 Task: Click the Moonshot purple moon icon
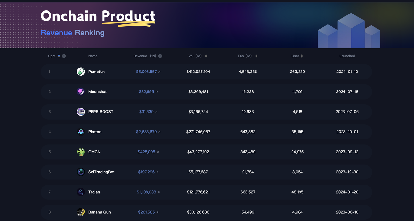click(81, 92)
